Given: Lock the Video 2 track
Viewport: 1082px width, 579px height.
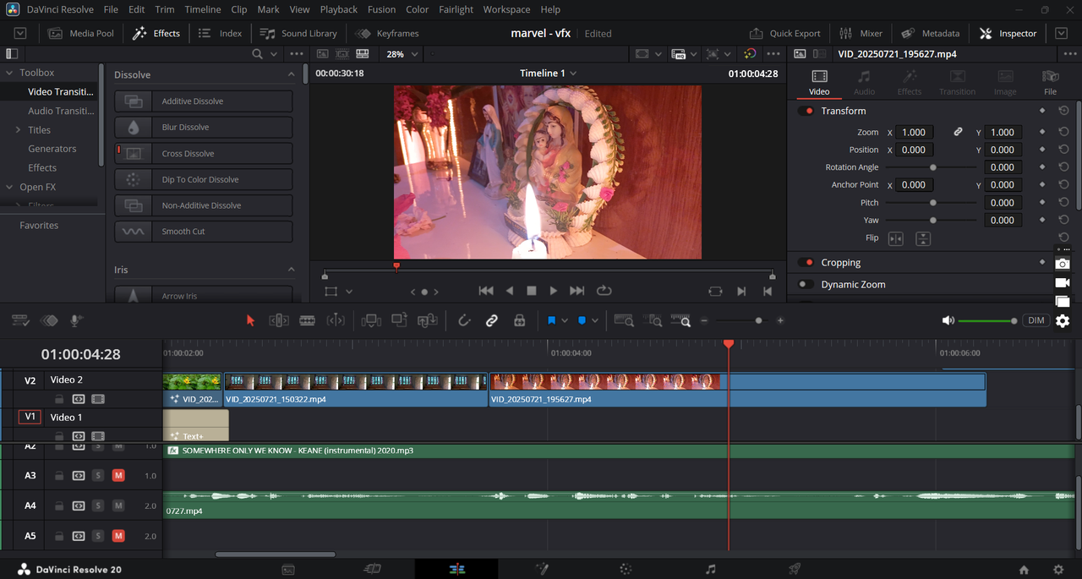Looking at the screenshot, I should pos(59,399).
